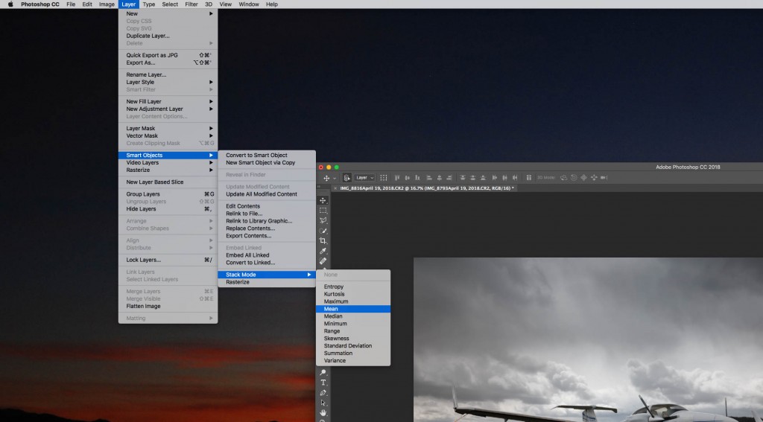Image resolution: width=763 pixels, height=422 pixels.
Task: Click the Align left edges icon
Action: (429, 177)
